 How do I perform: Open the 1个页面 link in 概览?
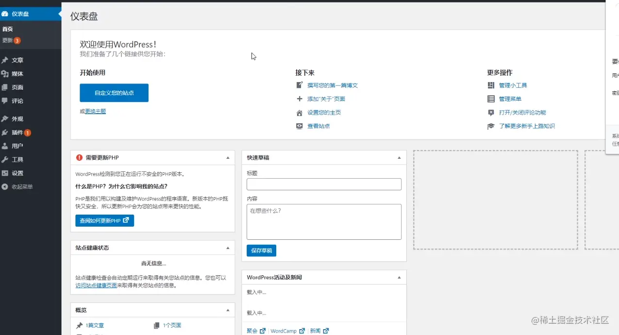172,325
